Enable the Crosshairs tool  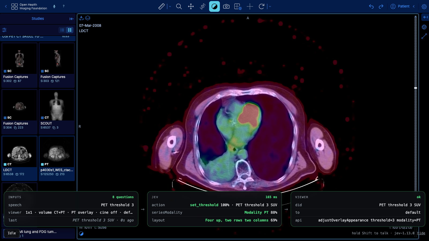pyautogui.click(x=250, y=6)
